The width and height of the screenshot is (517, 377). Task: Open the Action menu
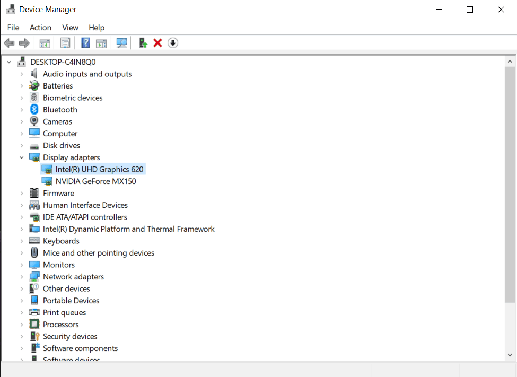coord(40,28)
